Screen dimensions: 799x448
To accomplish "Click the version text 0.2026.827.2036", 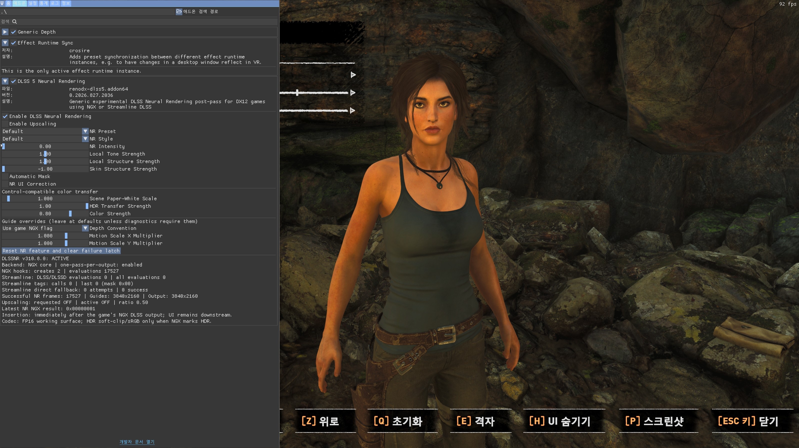I will (91, 95).
